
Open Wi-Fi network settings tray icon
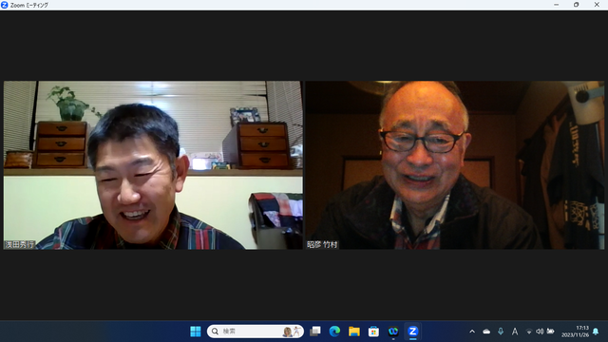click(529, 332)
